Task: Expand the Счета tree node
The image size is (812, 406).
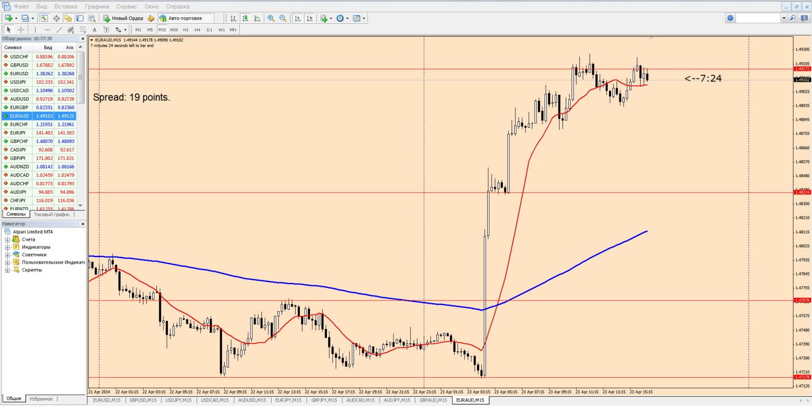Action: (x=8, y=239)
